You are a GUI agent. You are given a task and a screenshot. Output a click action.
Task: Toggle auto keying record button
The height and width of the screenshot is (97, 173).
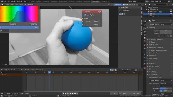63,93
